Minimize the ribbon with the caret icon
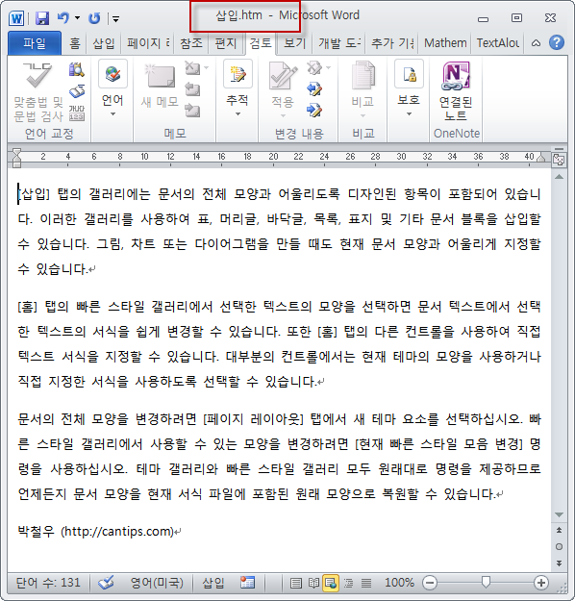The image size is (575, 601). [x=536, y=43]
